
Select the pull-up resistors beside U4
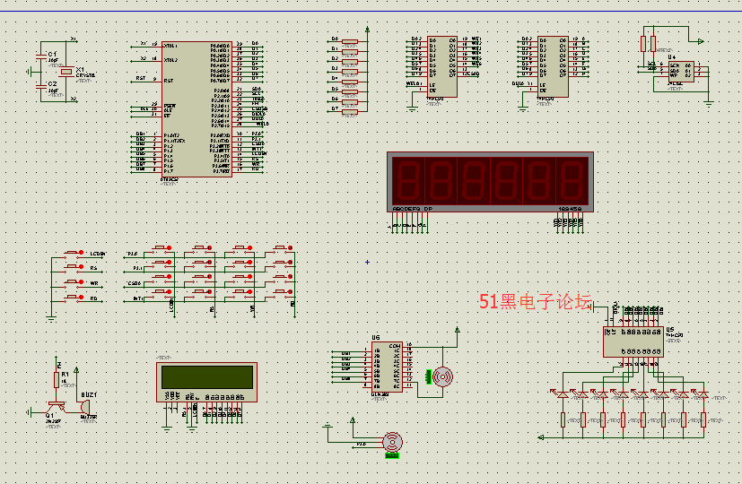(x=648, y=44)
